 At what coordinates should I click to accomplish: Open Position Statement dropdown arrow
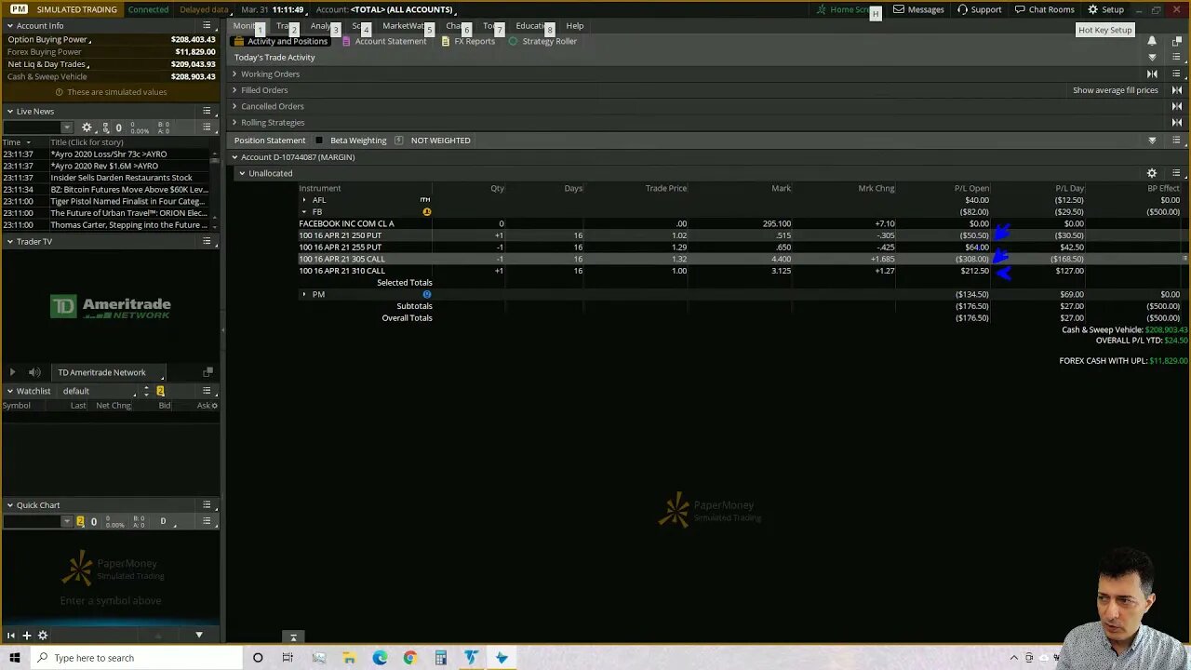[1152, 141]
